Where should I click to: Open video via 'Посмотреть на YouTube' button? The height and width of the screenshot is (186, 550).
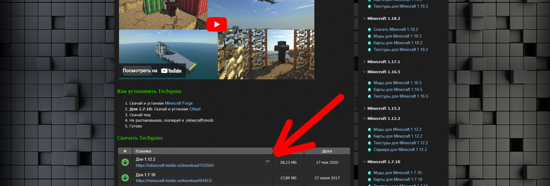(153, 71)
